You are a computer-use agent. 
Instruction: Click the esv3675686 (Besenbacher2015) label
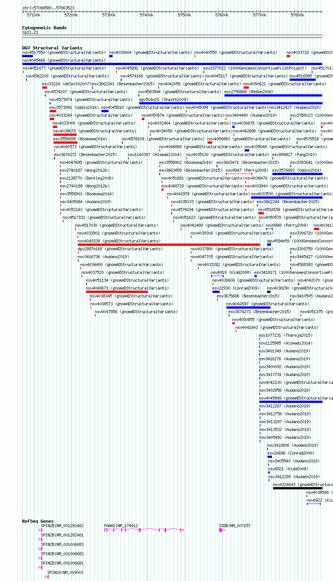tap(248, 296)
